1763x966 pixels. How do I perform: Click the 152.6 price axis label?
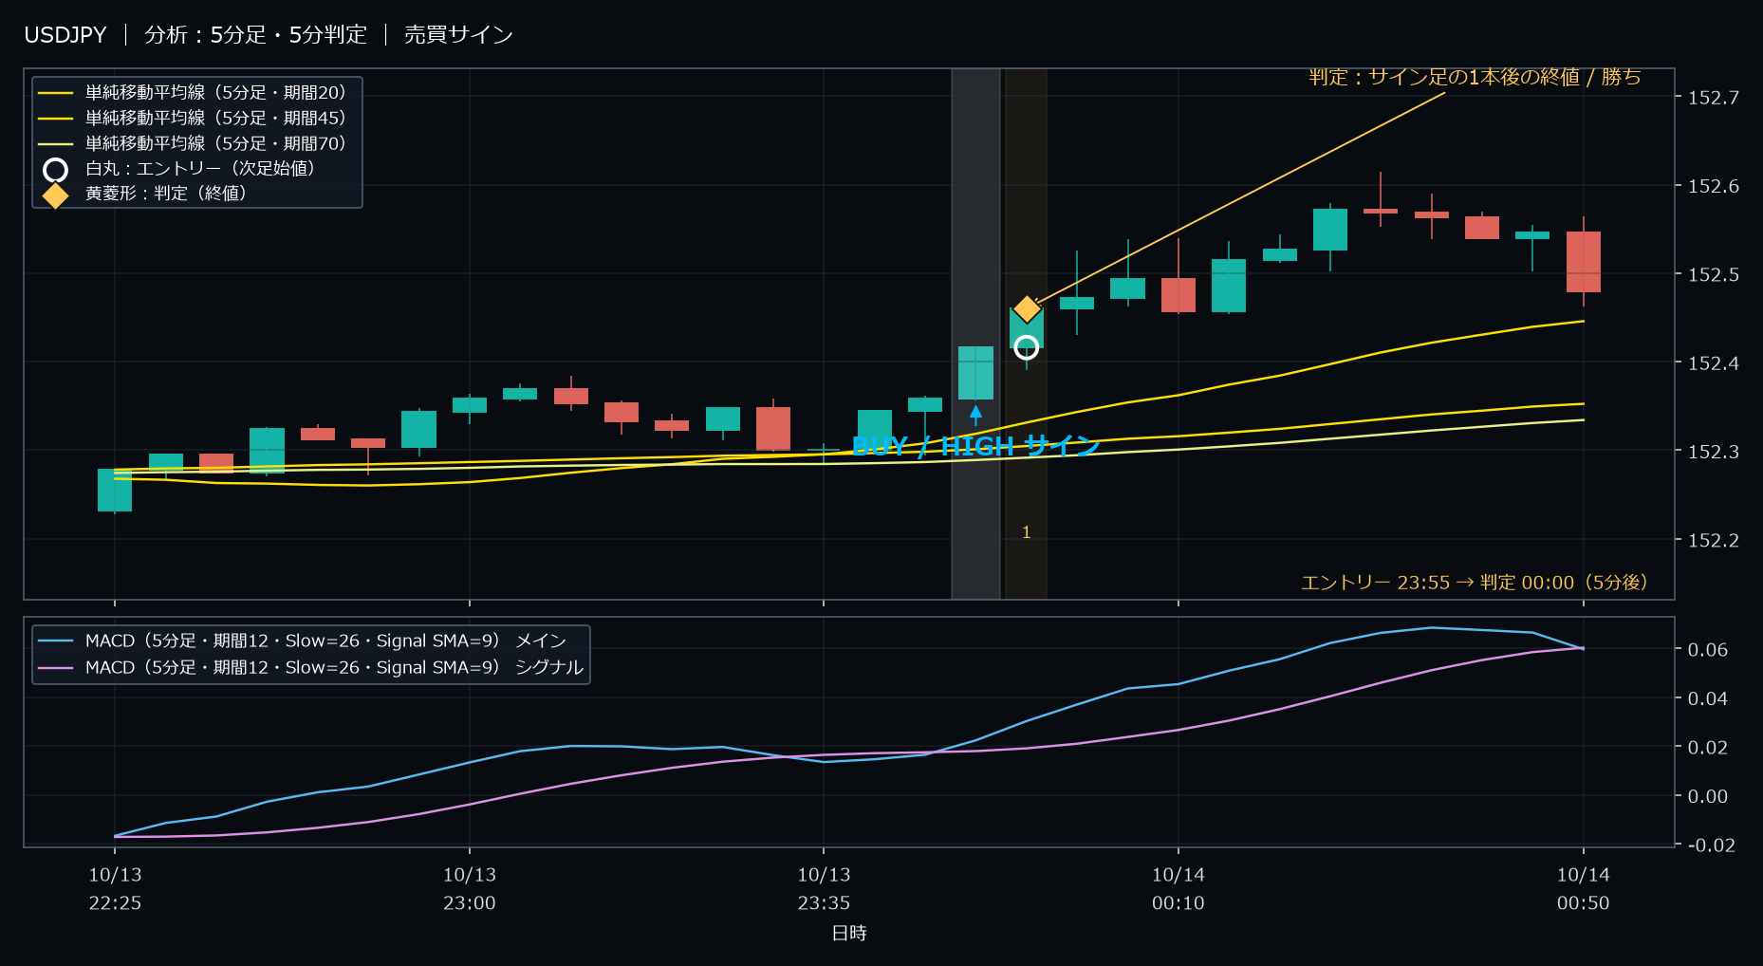[x=1714, y=186]
